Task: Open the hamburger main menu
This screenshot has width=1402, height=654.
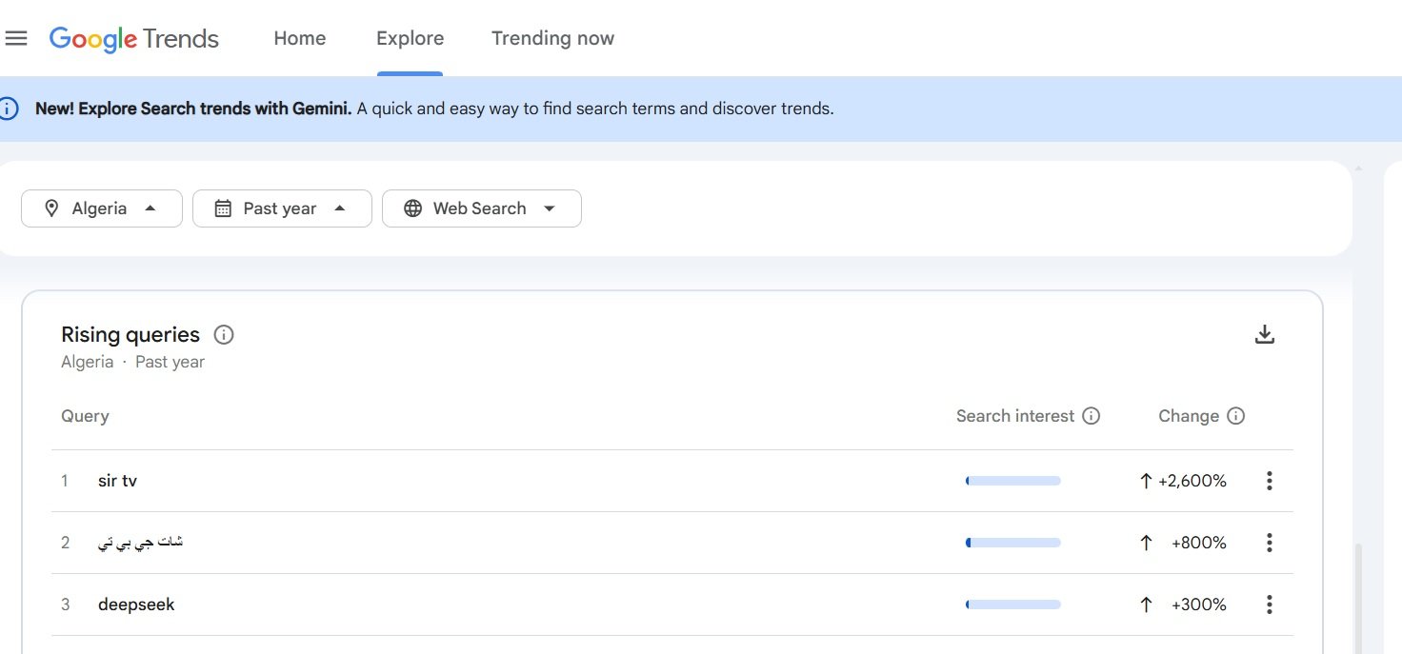Action: tap(16, 38)
